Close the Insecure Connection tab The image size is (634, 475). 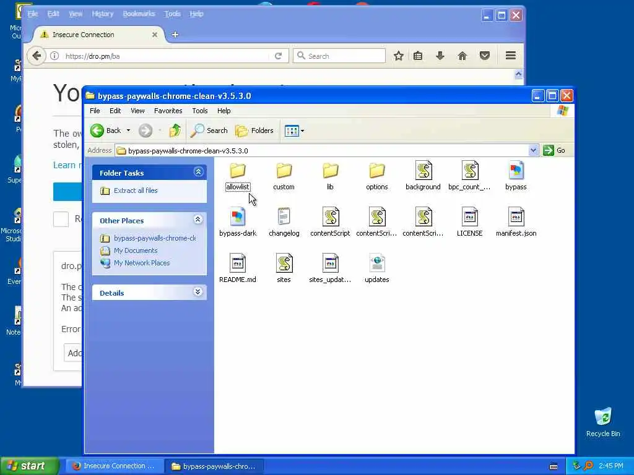(x=154, y=35)
